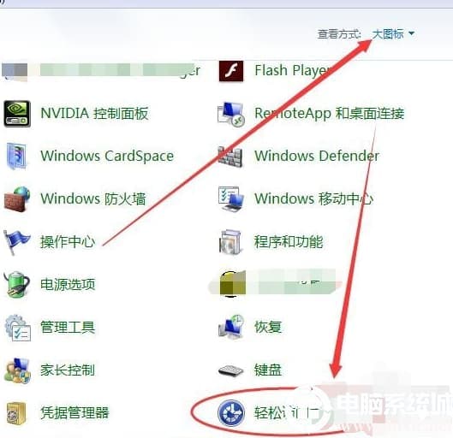Screen dimensions: 453x438
Task: Open the 程序和功能 text link
Action: click(x=289, y=242)
